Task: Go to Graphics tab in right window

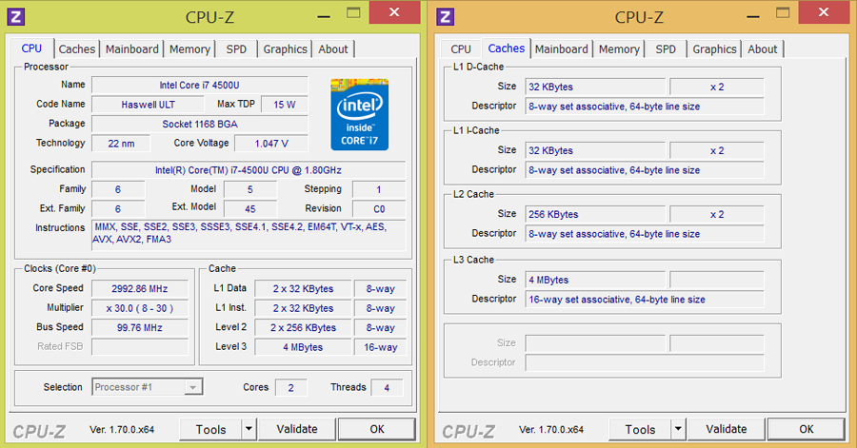Action: click(714, 49)
